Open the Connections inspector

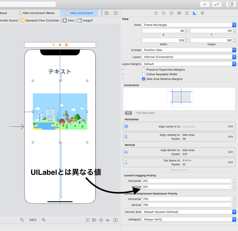click(202, 13)
